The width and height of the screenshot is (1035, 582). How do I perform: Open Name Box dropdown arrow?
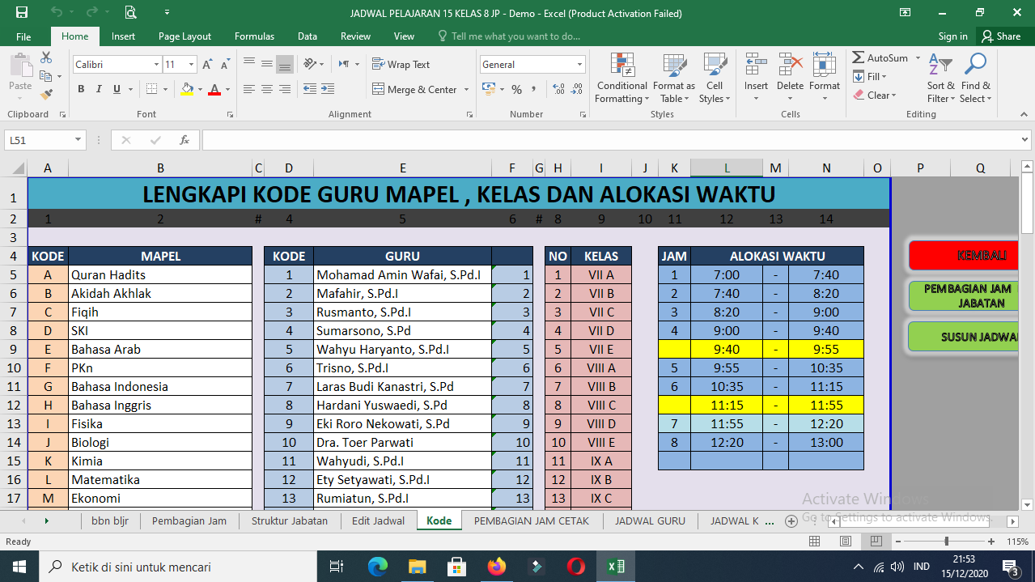78,140
